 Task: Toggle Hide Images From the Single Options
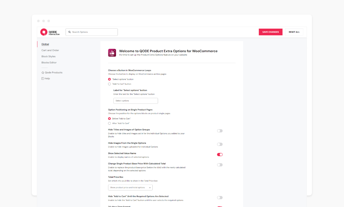220,144
